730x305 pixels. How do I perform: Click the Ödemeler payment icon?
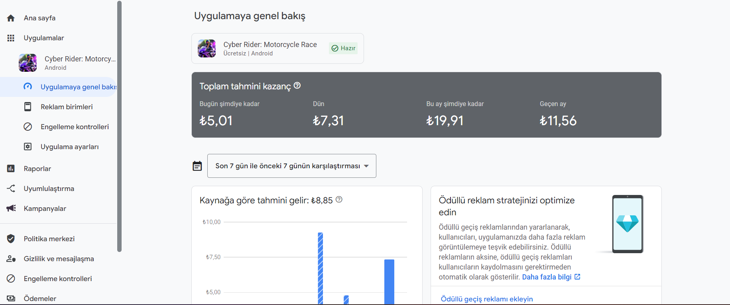[x=11, y=298]
